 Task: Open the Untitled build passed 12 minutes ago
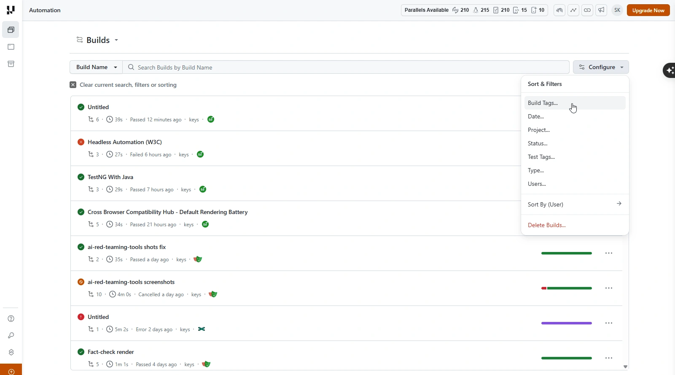(x=98, y=107)
